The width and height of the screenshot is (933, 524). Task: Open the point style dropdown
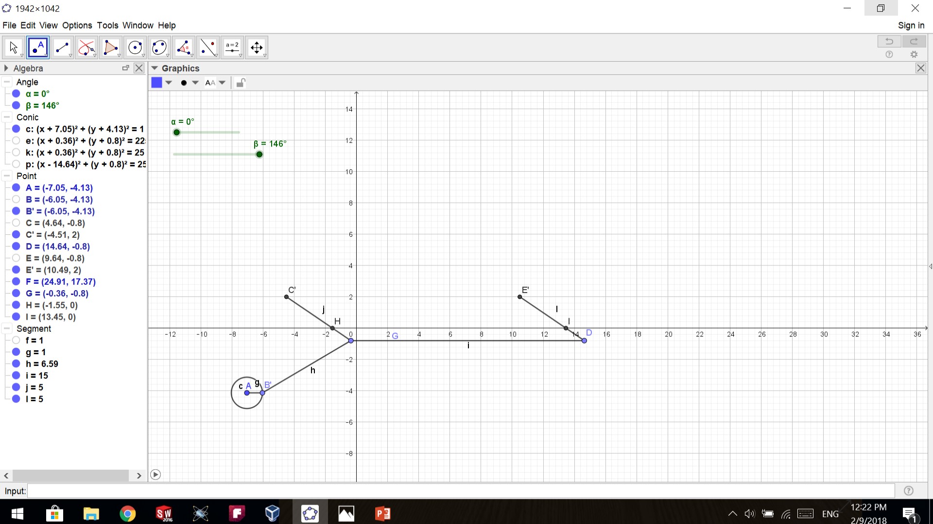[x=195, y=82]
